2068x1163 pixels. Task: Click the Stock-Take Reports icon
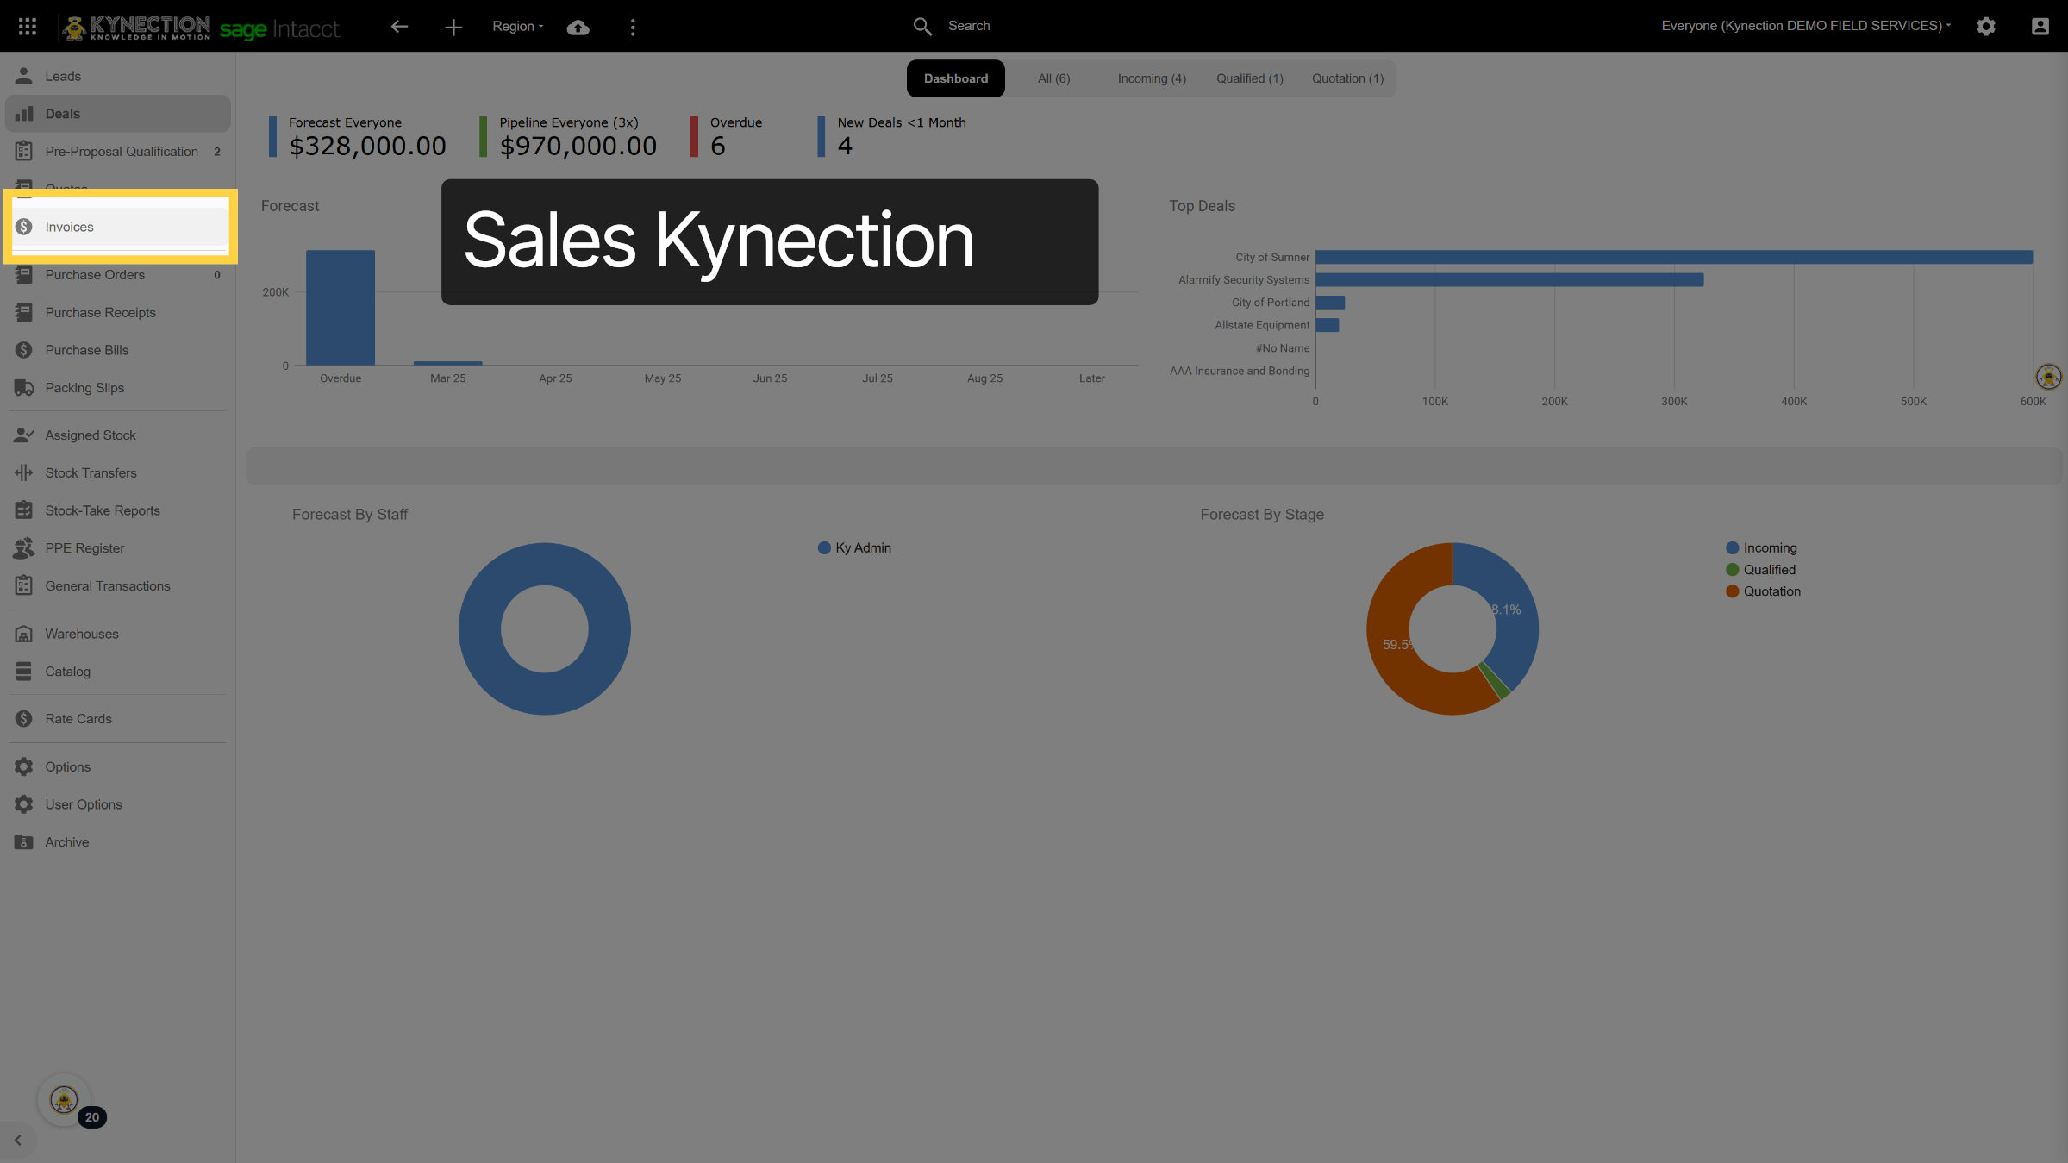point(24,510)
